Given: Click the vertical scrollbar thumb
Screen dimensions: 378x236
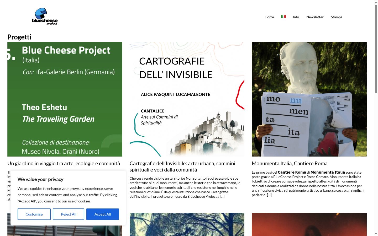Looking at the screenshot, I should [x=376, y=49].
